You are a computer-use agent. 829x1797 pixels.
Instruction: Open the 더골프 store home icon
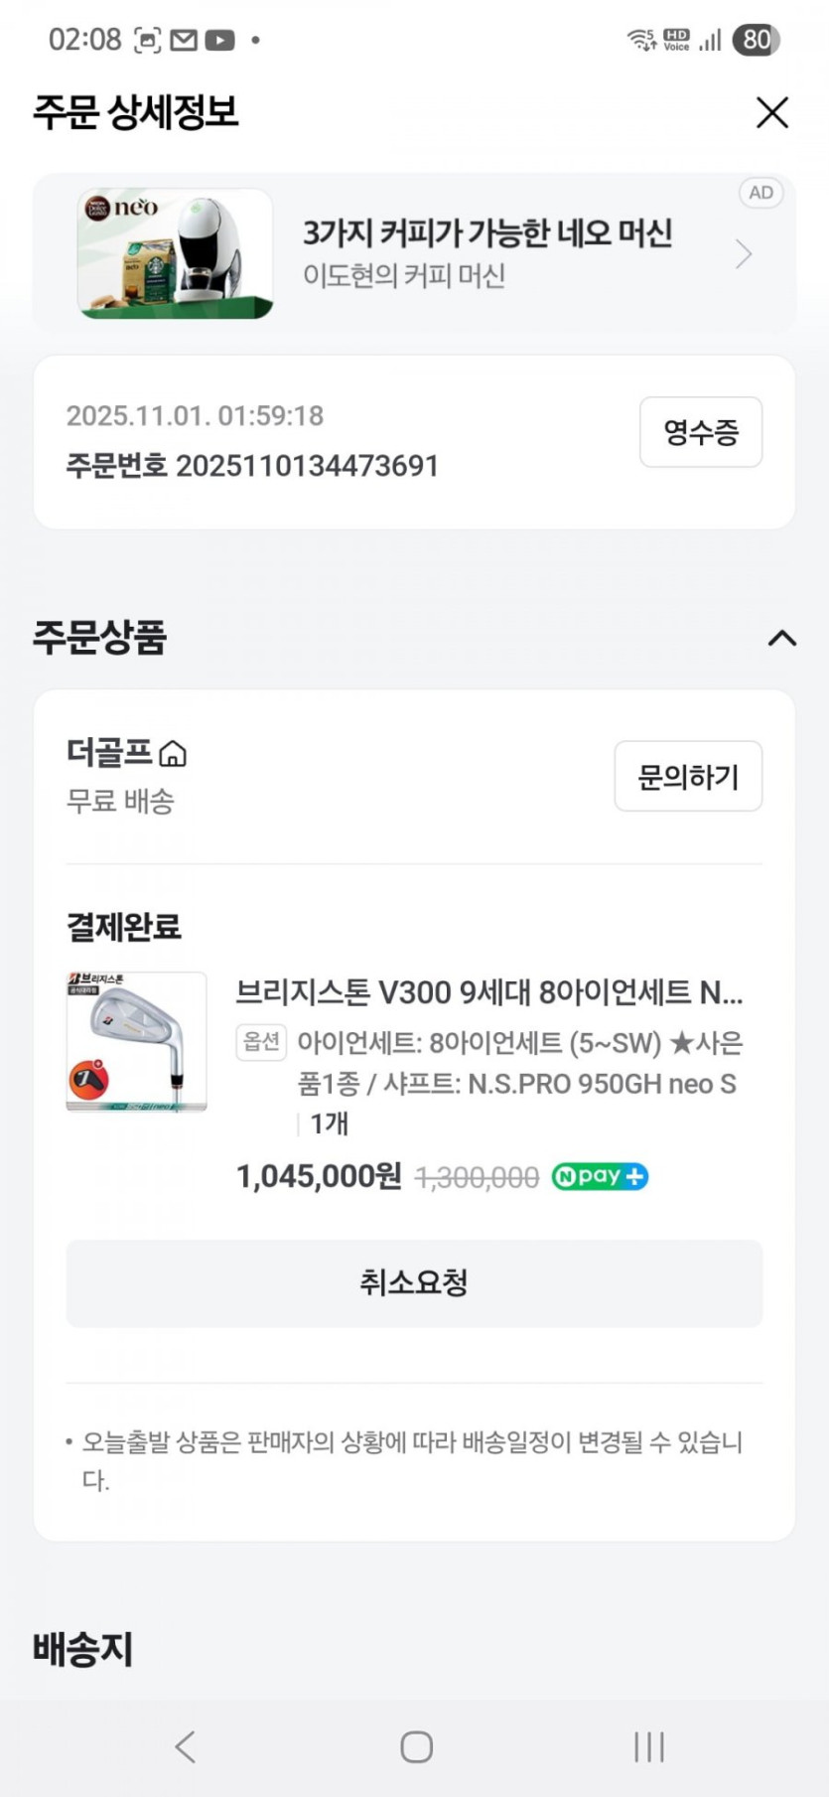coord(173,754)
